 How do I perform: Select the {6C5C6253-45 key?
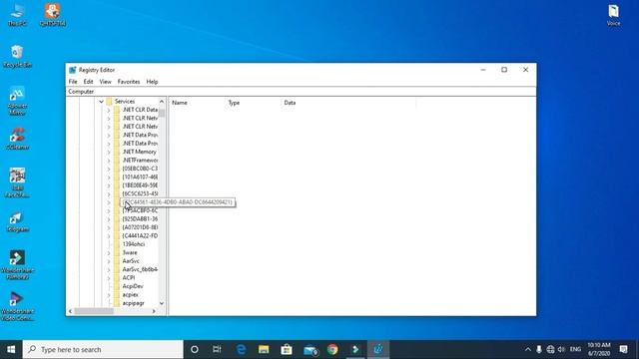pos(140,193)
